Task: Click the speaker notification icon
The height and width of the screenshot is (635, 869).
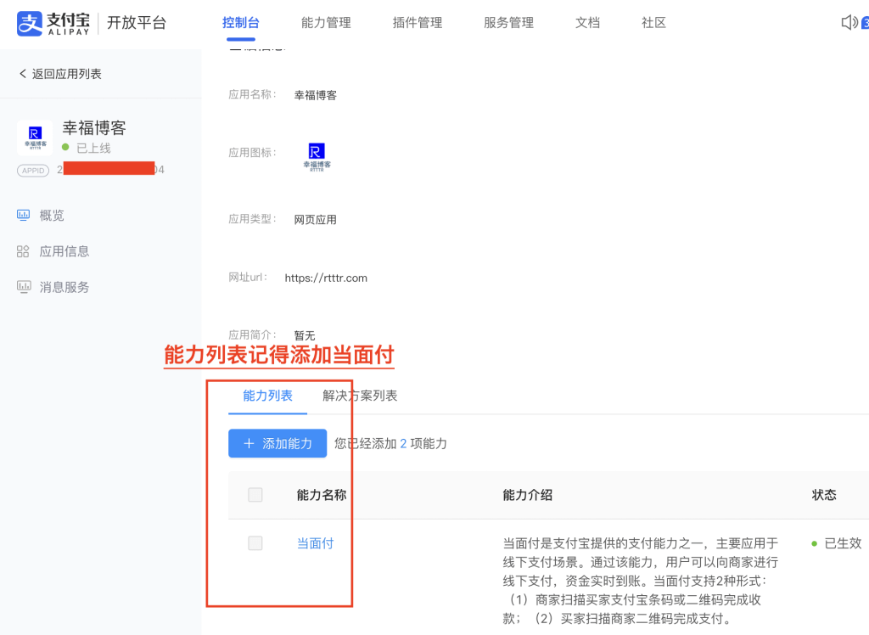Action: pos(849,23)
